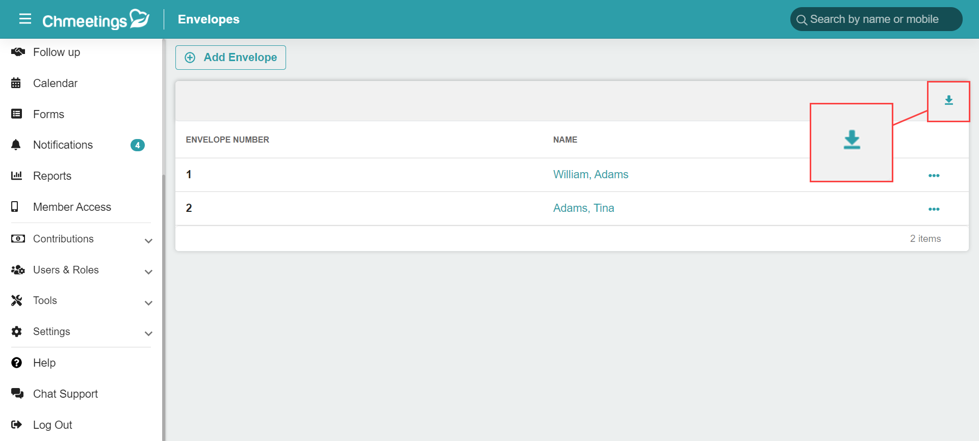Expand the Tools section chevron
Screen dimensions: 979x441
(148, 303)
